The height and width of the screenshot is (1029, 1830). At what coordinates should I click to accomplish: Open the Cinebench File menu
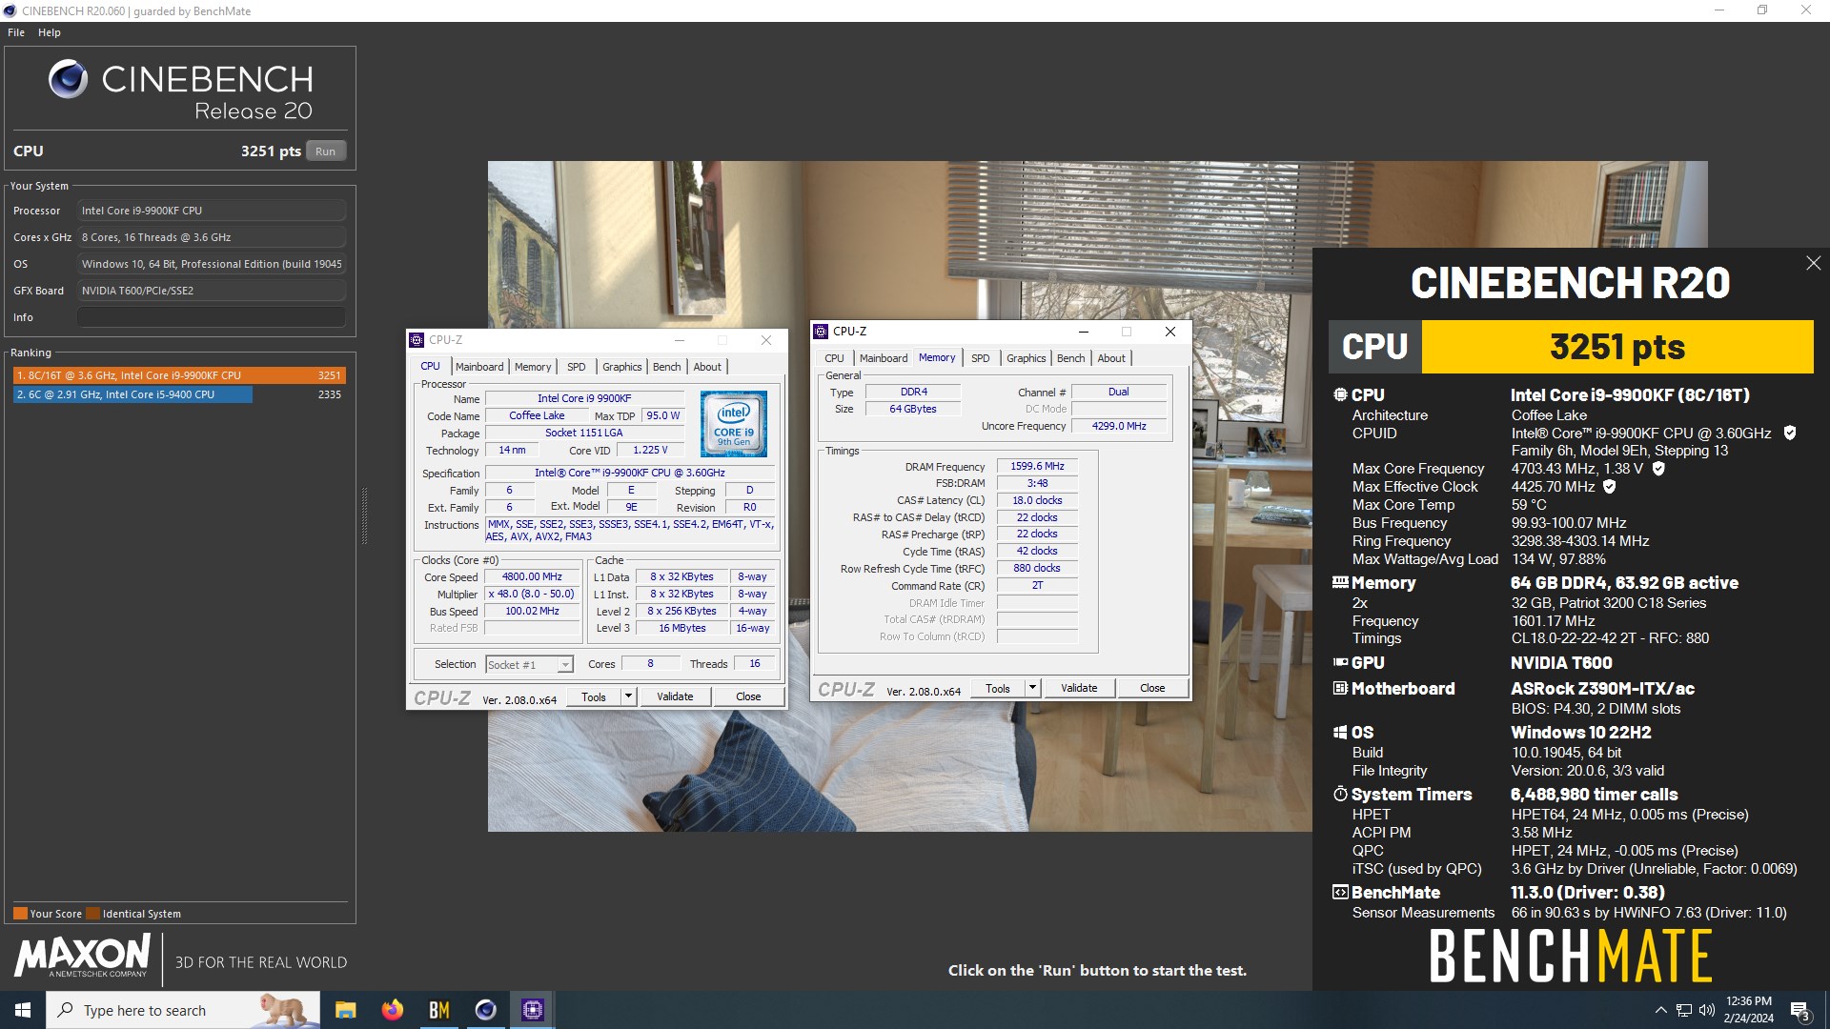(x=16, y=32)
